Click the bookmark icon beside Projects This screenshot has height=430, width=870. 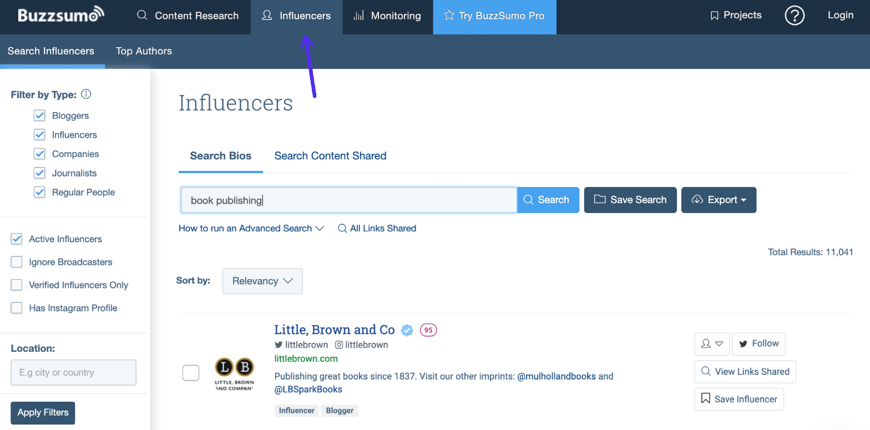(x=714, y=16)
